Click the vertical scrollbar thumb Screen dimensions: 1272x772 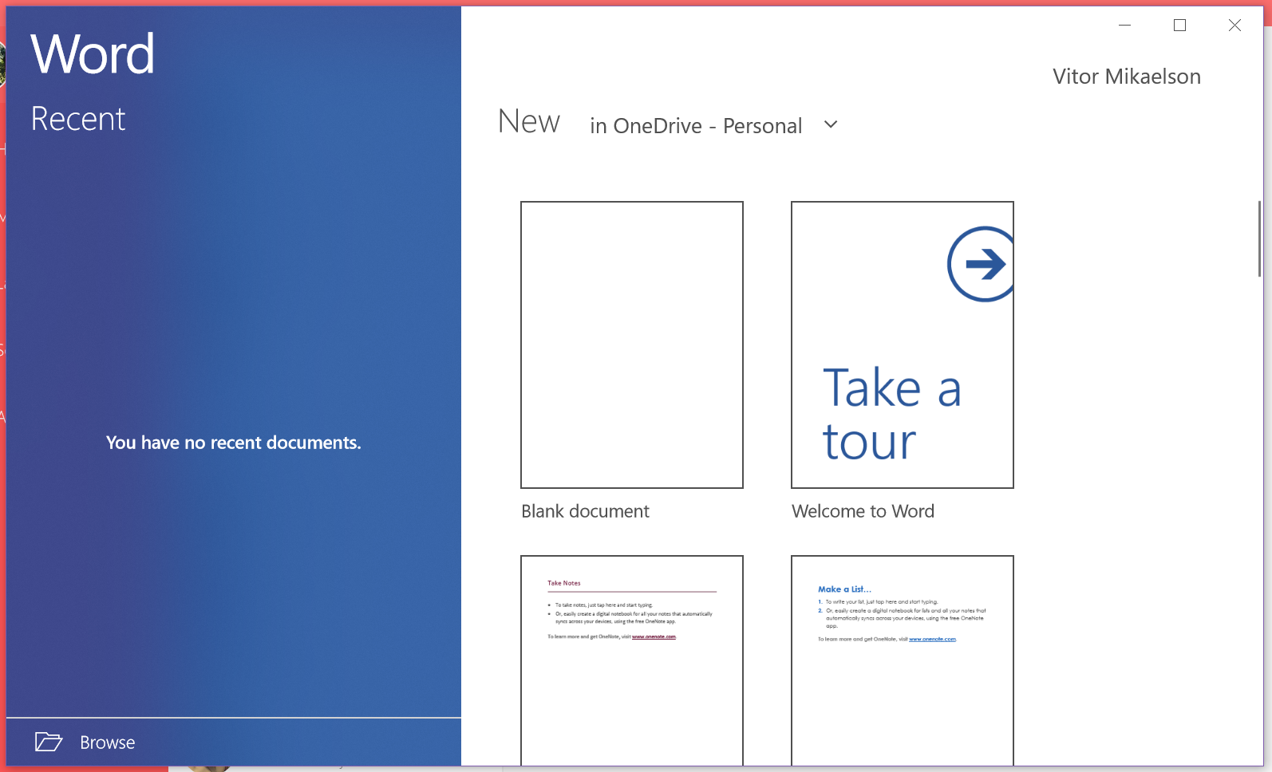1259,238
